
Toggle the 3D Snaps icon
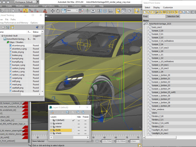pos(20,11)
